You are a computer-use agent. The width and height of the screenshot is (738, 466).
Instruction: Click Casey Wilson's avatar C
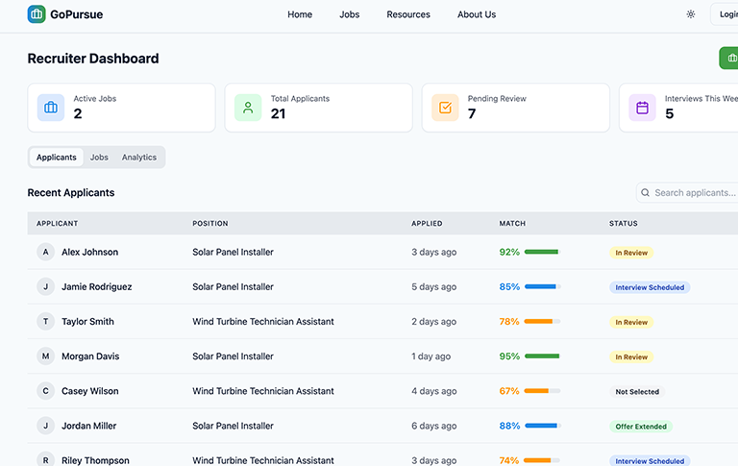coord(46,391)
